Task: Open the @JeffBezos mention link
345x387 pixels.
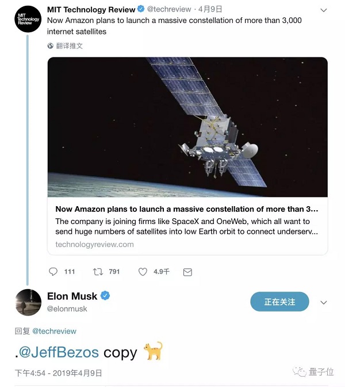Action: (x=59, y=352)
